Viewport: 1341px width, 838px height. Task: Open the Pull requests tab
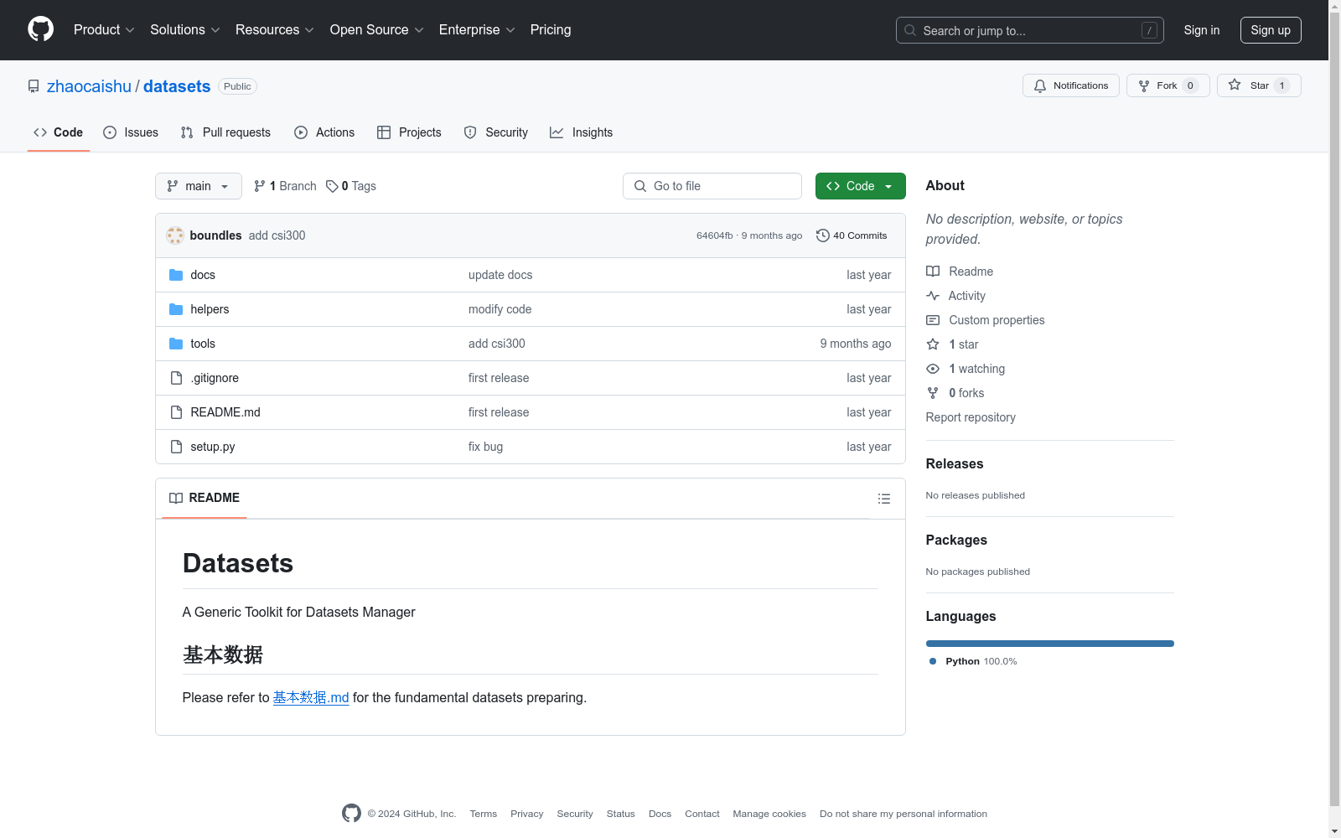(x=225, y=132)
